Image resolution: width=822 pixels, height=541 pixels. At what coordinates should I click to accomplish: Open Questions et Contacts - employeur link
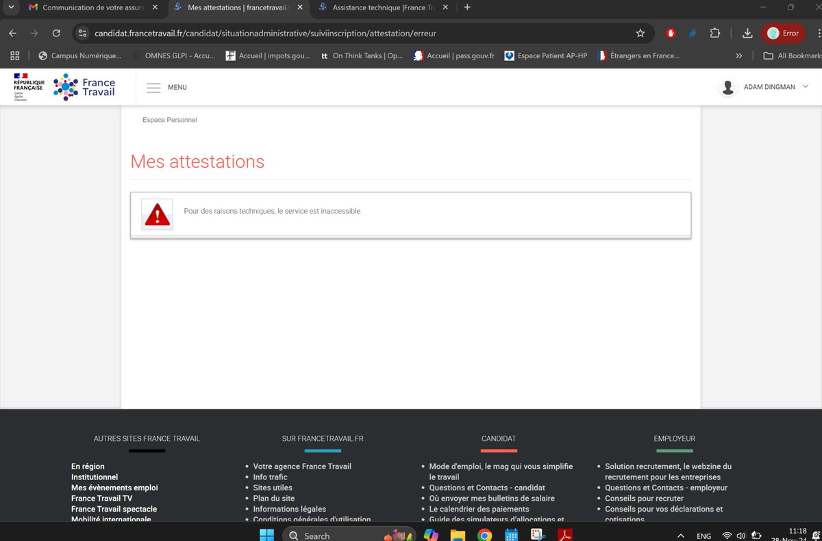(x=666, y=488)
